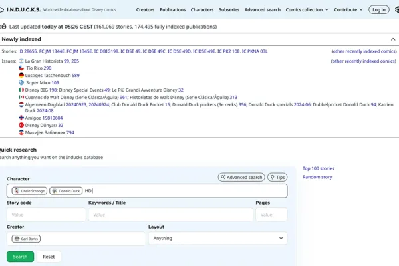Open story FC JM 1344E link
Viewport: 399px width, 266px height.
[52, 51]
